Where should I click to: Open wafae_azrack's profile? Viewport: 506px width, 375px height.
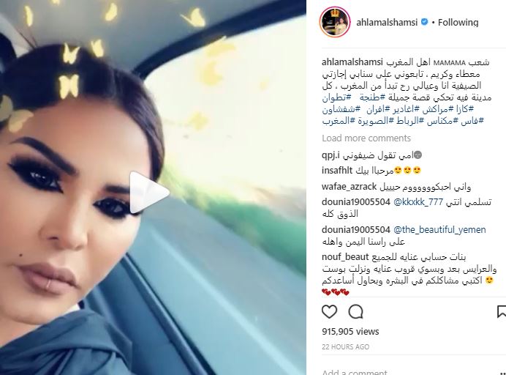pyautogui.click(x=350, y=187)
